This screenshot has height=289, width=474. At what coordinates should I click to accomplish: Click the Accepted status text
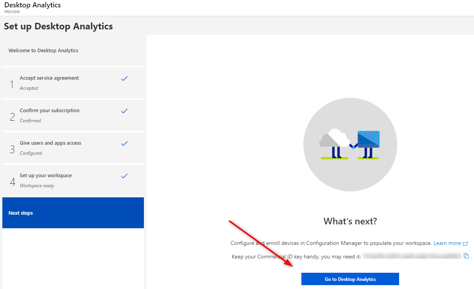(x=29, y=88)
